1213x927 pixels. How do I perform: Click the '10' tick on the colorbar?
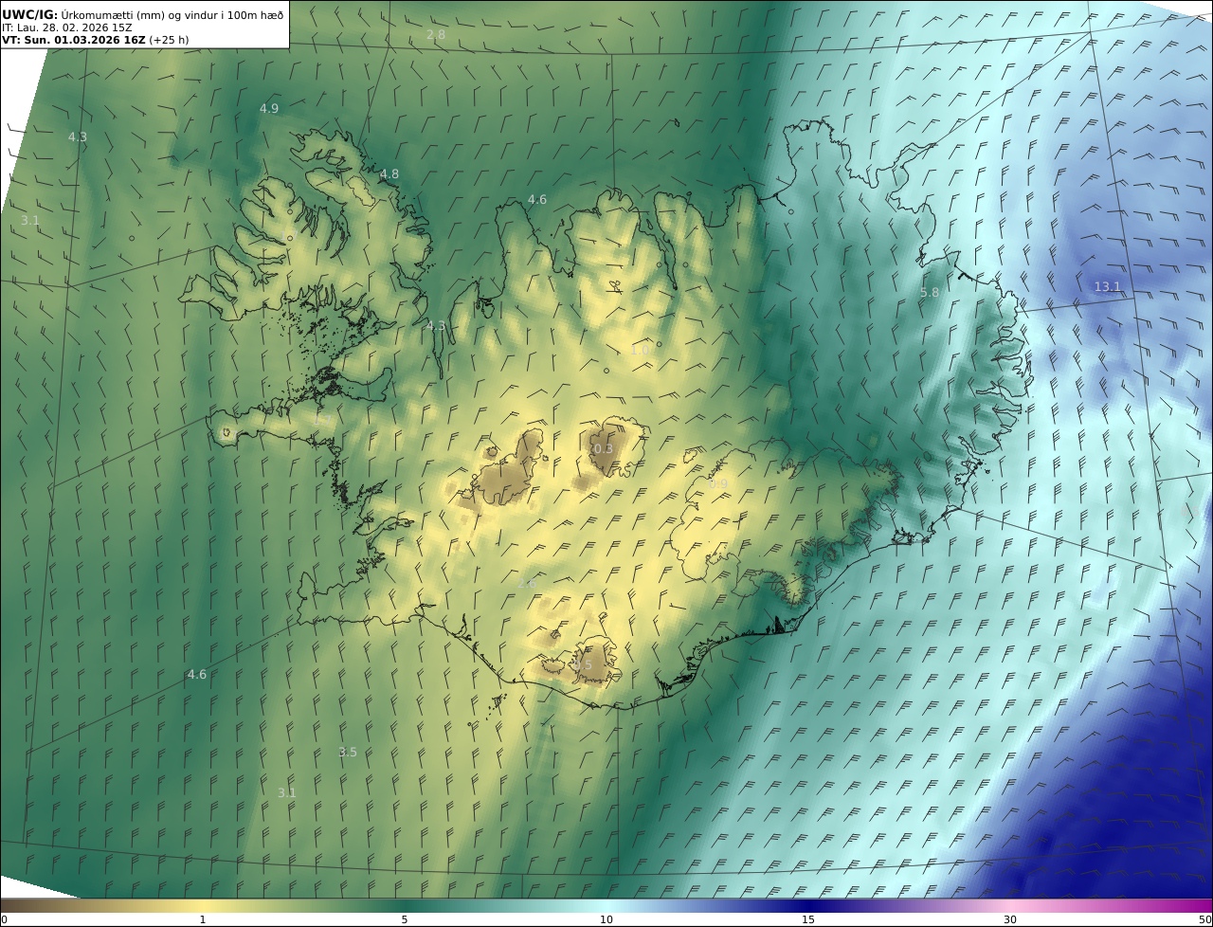(x=606, y=919)
